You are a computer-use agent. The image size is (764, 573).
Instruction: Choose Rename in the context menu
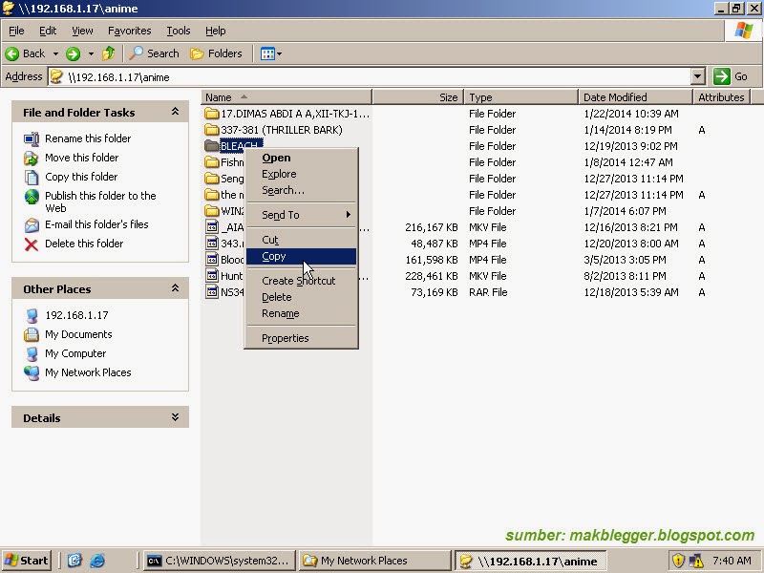[301, 313]
